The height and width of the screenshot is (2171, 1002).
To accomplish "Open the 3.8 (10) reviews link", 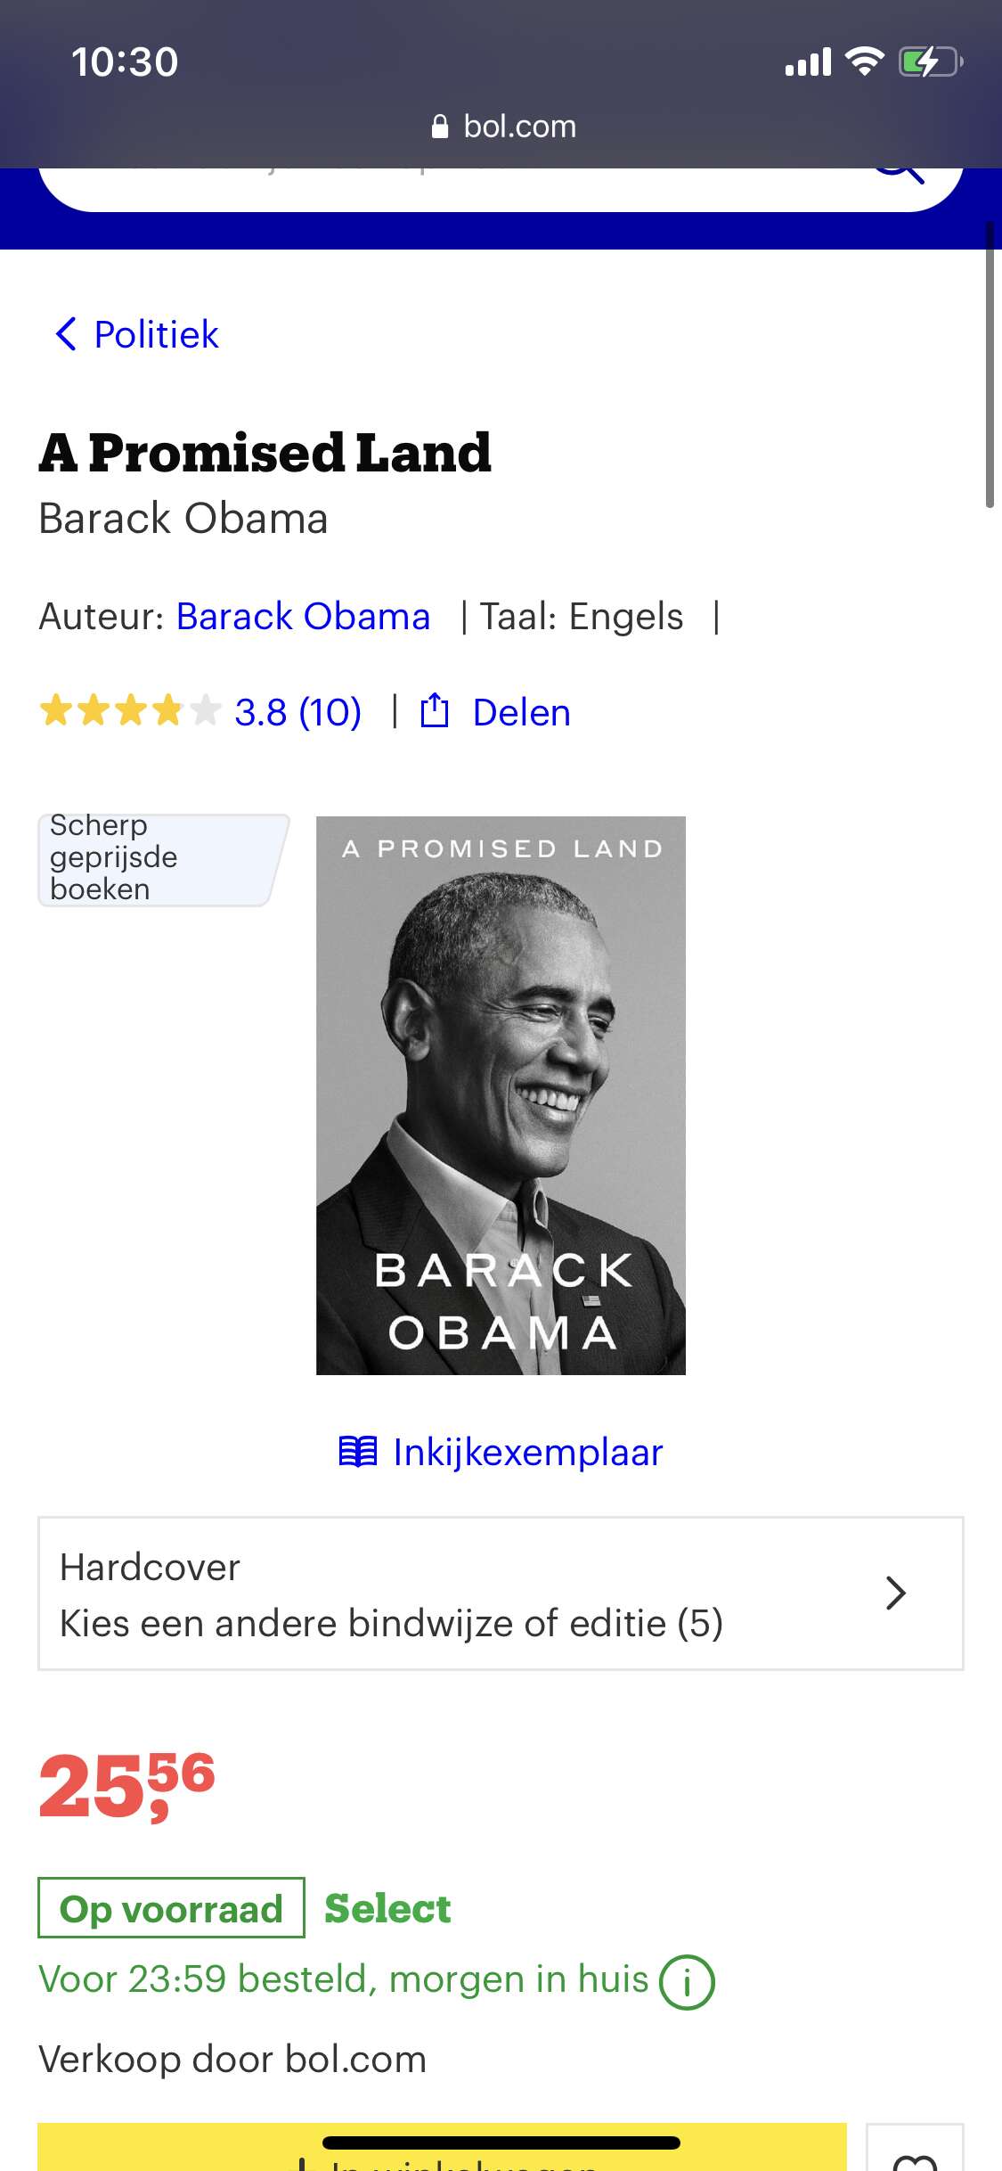I will (297, 712).
